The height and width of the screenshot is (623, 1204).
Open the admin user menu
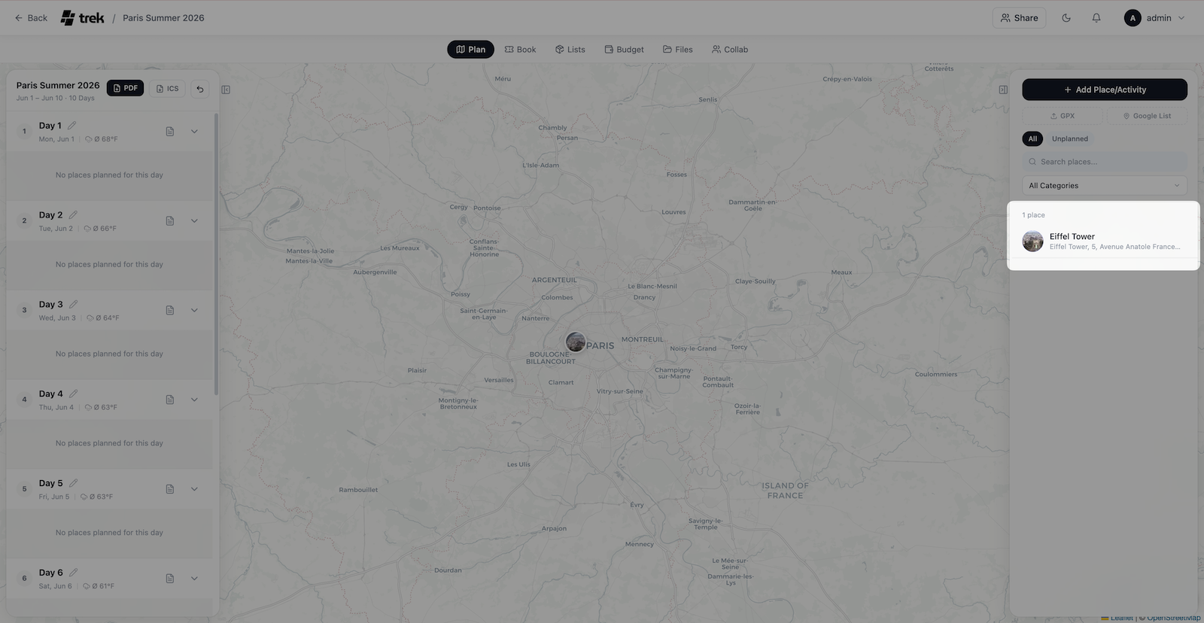click(1154, 18)
